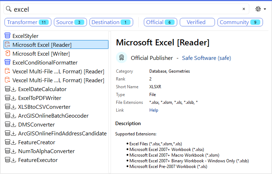Select FeatureExecutor in results

(x=56, y=160)
